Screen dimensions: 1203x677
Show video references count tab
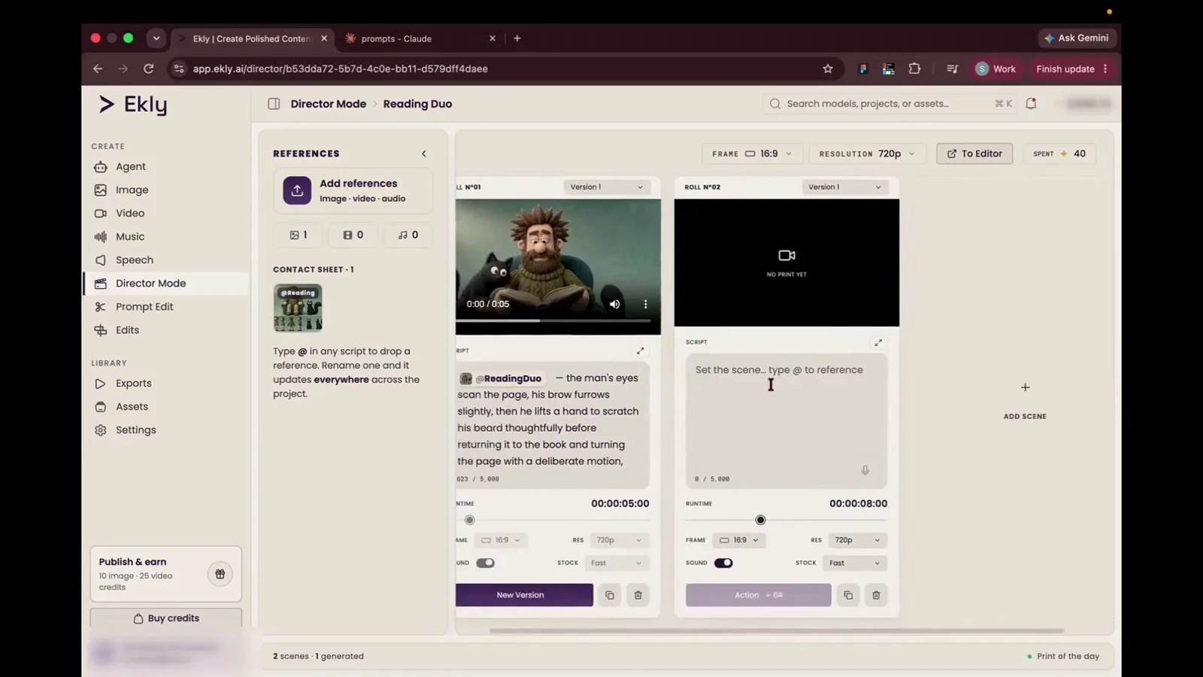pos(353,235)
